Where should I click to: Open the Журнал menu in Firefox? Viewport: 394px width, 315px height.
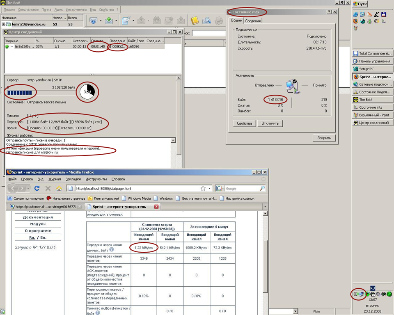[x=55, y=179]
